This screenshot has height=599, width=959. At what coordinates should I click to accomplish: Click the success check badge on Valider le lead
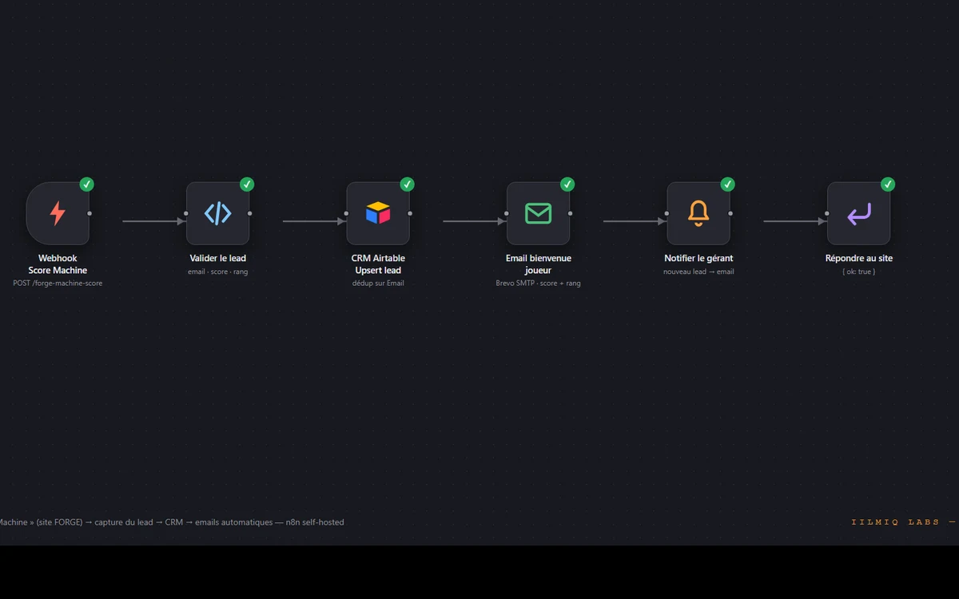pyautogui.click(x=247, y=184)
